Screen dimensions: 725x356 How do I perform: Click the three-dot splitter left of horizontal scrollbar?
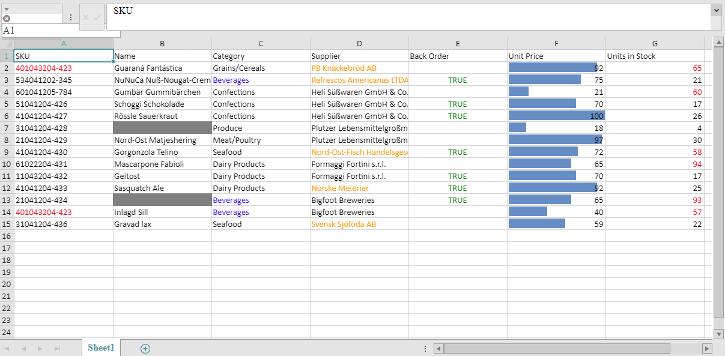coord(425,348)
